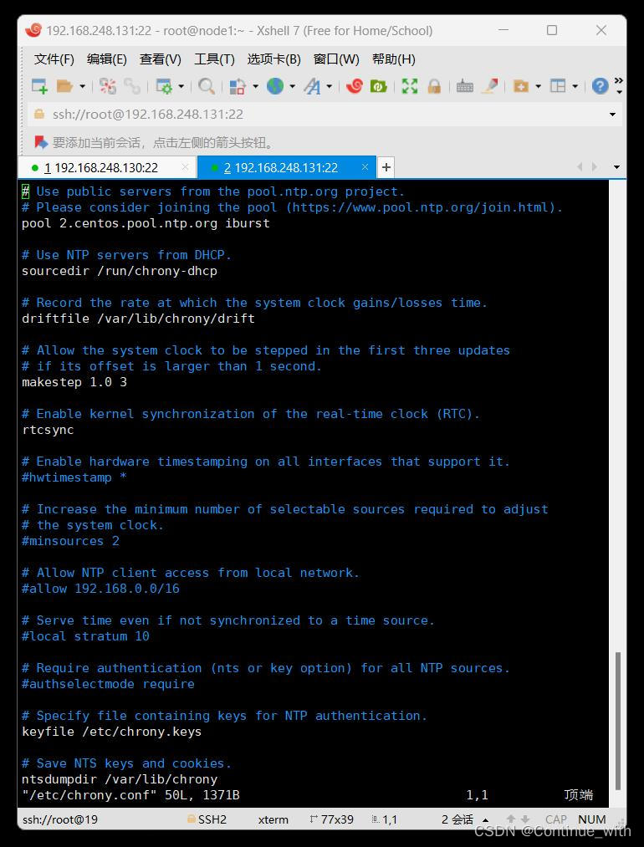The width and height of the screenshot is (644, 847).
Task: Click the 'rtcsync' line in terminal
Action: pyautogui.click(x=48, y=430)
